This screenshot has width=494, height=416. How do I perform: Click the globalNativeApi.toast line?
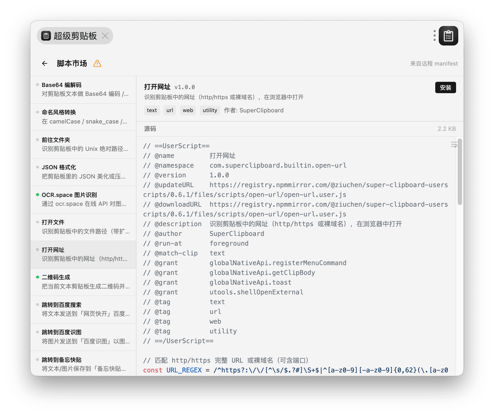coord(217,282)
